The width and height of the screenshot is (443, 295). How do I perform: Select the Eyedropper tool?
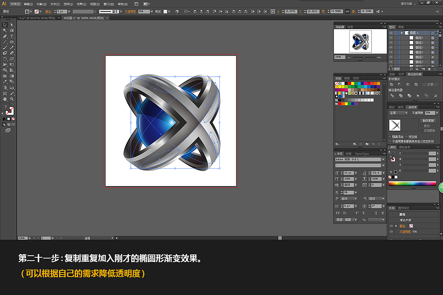(5, 82)
